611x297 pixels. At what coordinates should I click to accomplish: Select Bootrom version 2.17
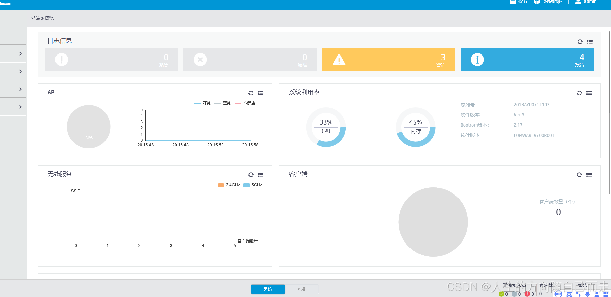518,125
